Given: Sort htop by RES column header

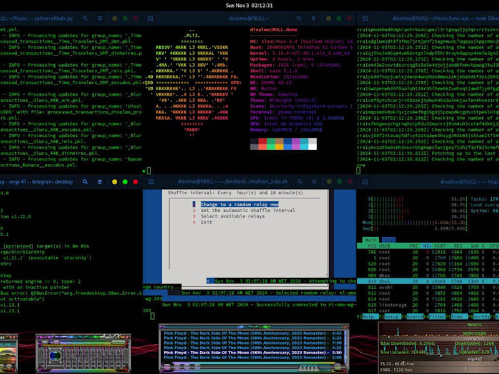Looking at the screenshot, I should pyautogui.click(x=458, y=246).
